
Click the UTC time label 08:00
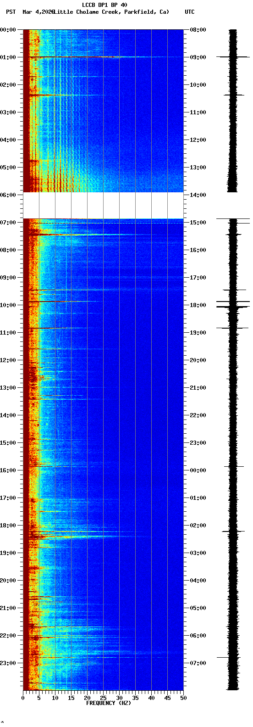(198, 30)
